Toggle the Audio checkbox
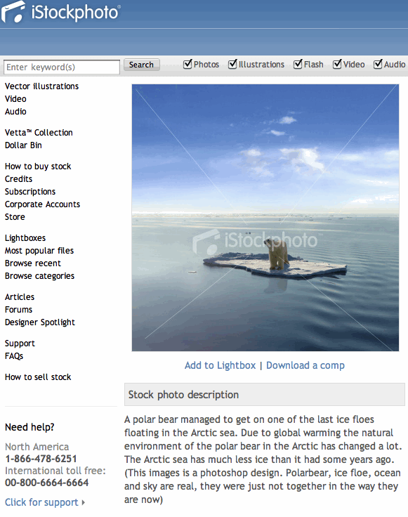This screenshot has width=408, height=517. pos(378,64)
